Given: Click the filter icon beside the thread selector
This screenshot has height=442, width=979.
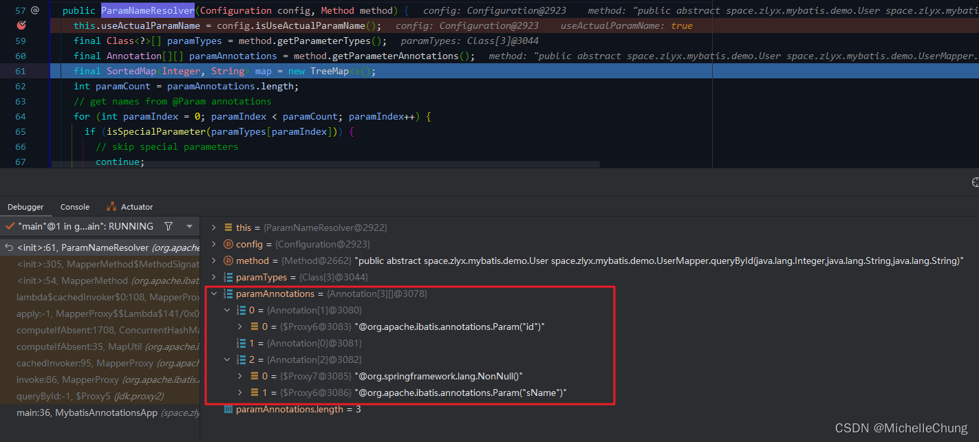Looking at the screenshot, I should pyautogui.click(x=169, y=226).
